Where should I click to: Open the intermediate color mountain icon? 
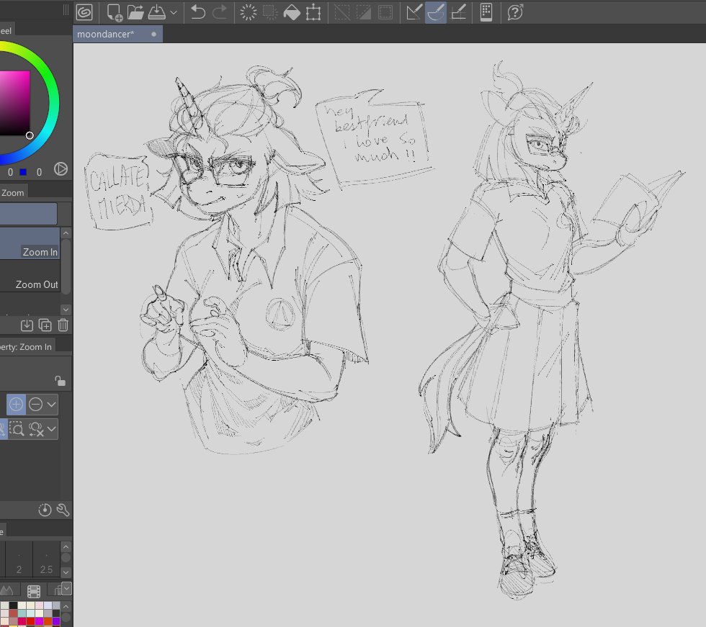6,590
